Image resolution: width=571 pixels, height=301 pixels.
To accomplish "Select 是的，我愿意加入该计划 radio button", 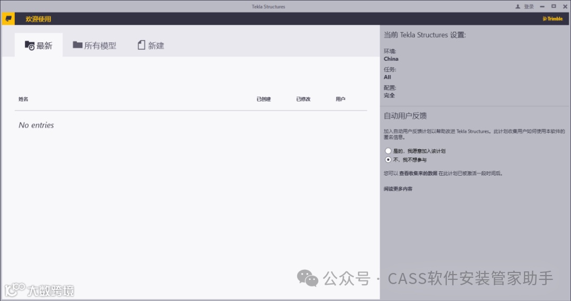I will click(x=388, y=151).
